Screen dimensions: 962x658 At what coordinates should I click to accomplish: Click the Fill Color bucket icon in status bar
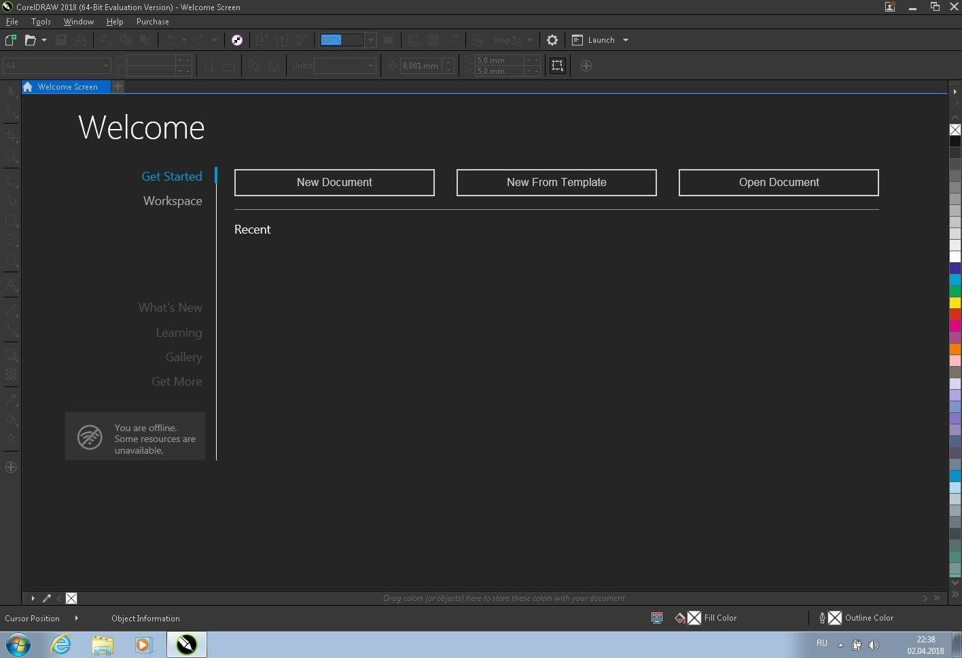click(680, 618)
